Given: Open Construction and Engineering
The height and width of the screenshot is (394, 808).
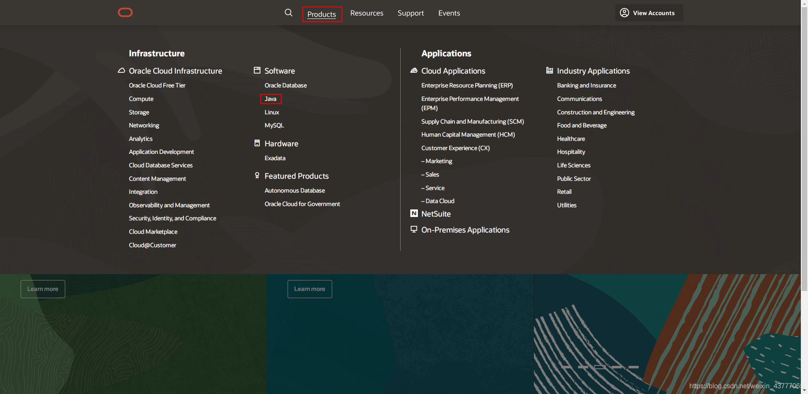Looking at the screenshot, I should tap(596, 112).
